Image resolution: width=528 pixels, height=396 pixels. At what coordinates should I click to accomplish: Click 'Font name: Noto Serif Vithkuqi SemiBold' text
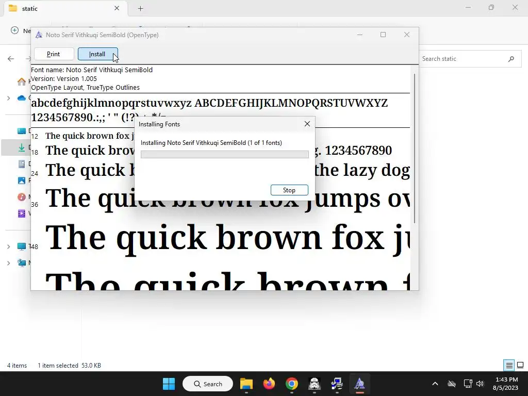tap(92, 70)
